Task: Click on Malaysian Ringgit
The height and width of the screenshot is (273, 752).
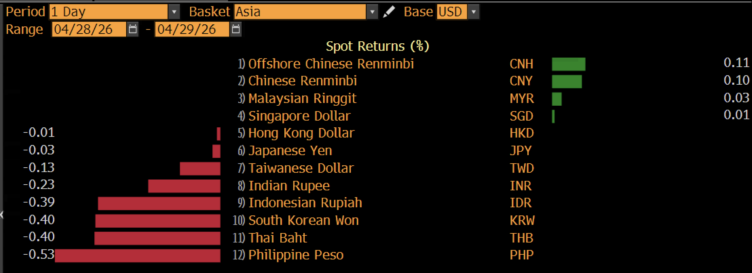Action: [x=302, y=99]
